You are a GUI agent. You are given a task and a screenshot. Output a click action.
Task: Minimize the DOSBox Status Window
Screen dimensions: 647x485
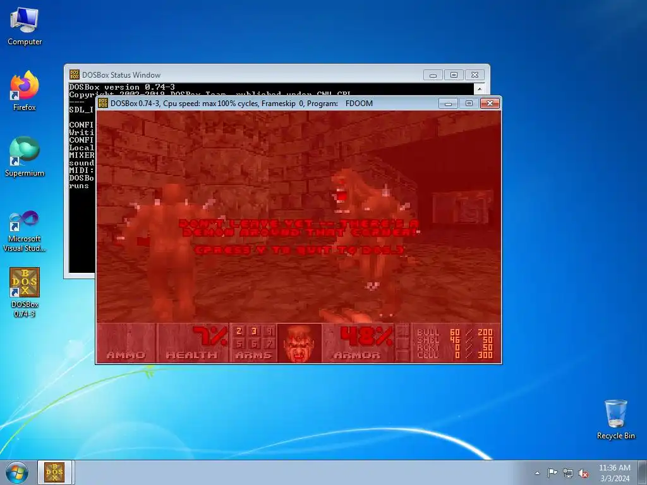[433, 75]
